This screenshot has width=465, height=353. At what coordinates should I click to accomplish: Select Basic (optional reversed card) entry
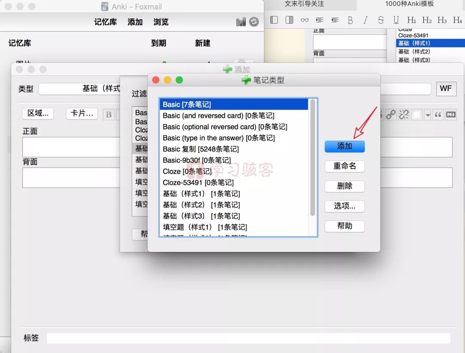234,127
